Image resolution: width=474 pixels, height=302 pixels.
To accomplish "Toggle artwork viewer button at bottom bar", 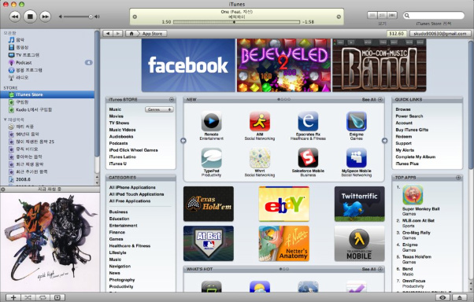I will (x=57, y=297).
